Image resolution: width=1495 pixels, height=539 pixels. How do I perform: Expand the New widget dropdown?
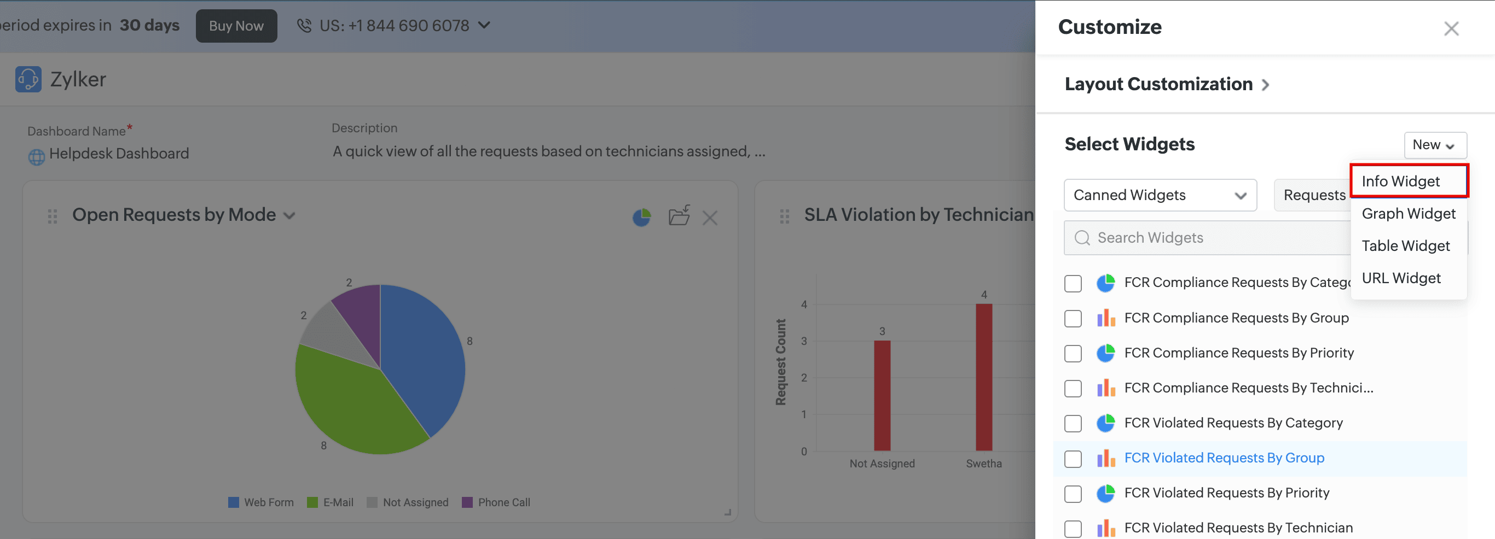pyautogui.click(x=1434, y=145)
